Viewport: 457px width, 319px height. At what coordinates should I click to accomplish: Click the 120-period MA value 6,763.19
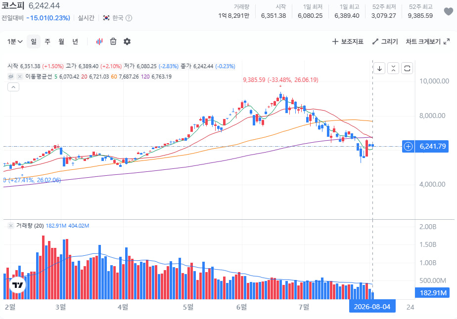click(x=161, y=77)
